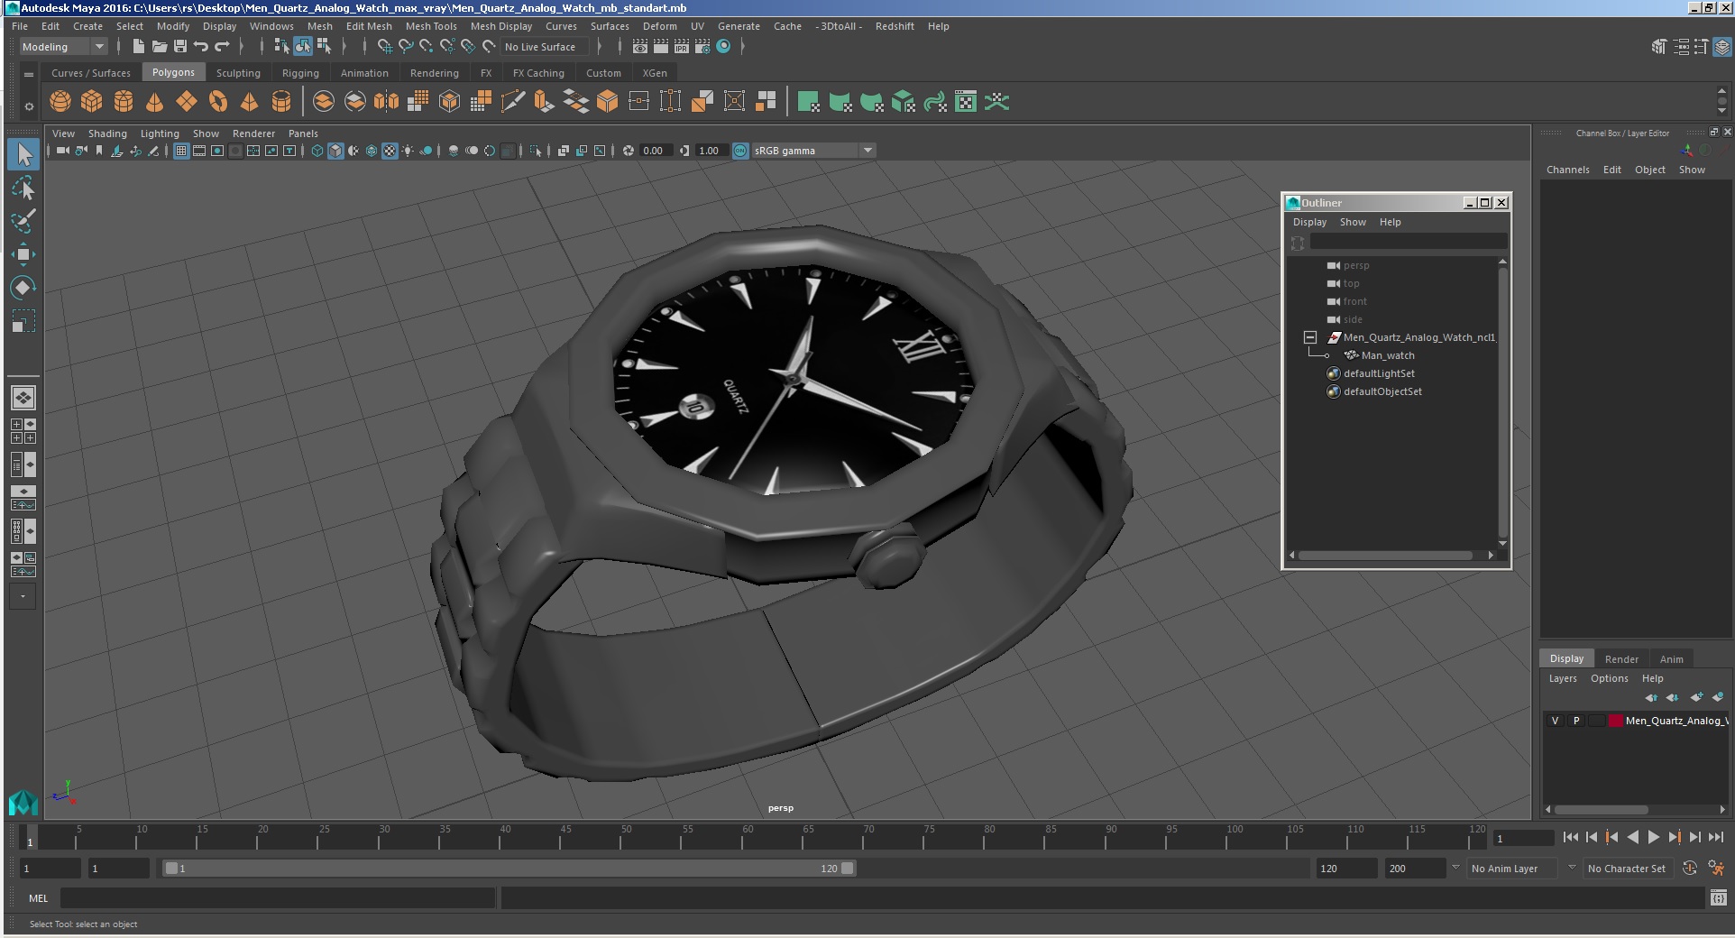Select the arrow Select tool
The width and height of the screenshot is (1735, 938).
[23, 154]
